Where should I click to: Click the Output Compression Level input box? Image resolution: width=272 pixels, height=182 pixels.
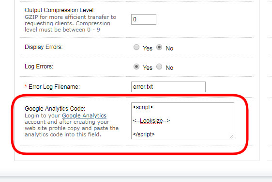[x=144, y=19]
